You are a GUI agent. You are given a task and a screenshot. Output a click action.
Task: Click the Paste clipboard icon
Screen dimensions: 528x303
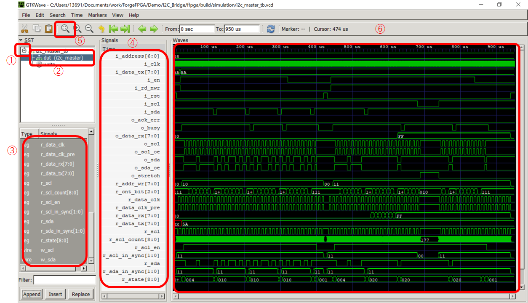(49, 29)
